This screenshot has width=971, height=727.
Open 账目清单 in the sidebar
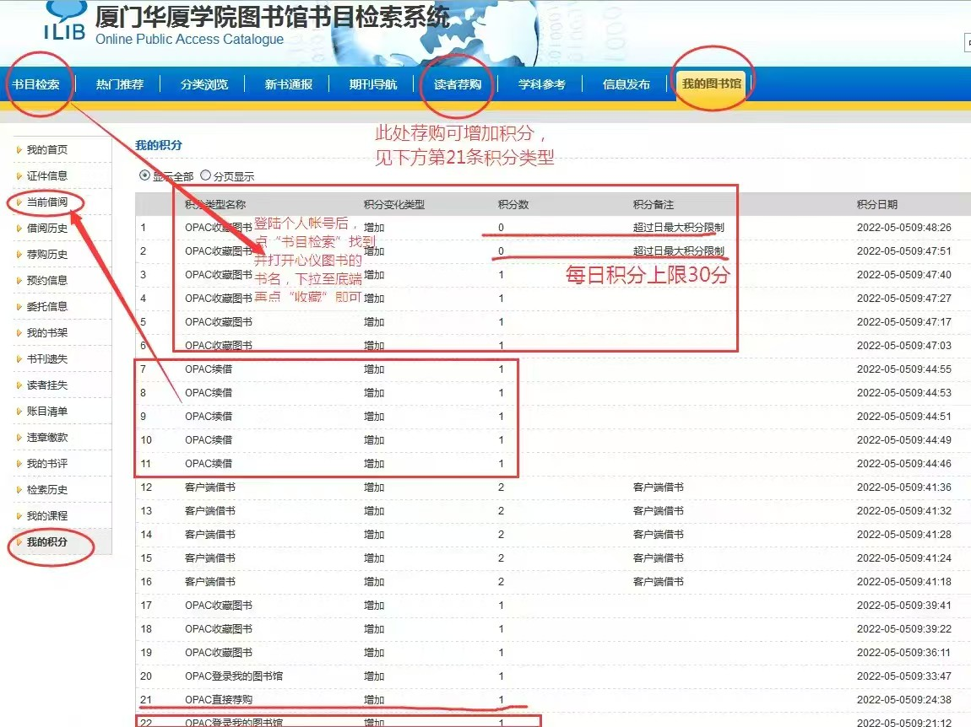pyautogui.click(x=47, y=411)
